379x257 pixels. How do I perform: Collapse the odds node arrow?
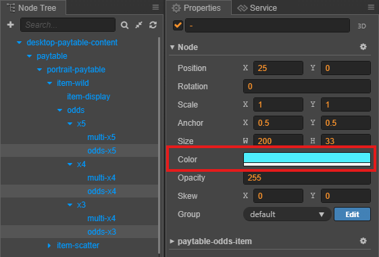59,110
